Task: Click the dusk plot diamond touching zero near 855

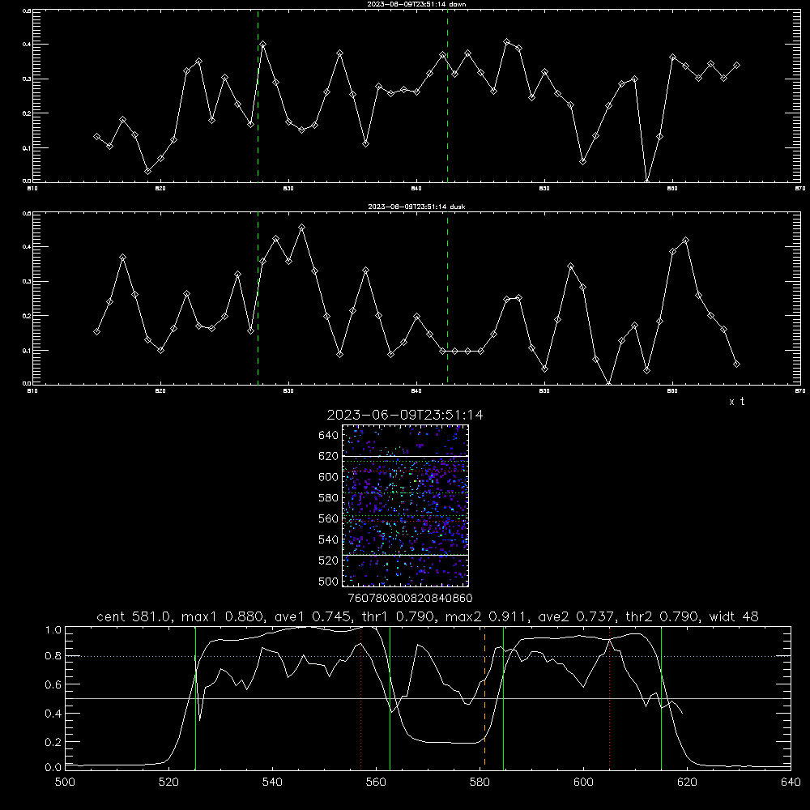Action: (x=608, y=383)
